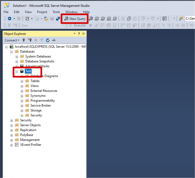Collapse the Databases folder

pyautogui.click(x=11, y=52)
